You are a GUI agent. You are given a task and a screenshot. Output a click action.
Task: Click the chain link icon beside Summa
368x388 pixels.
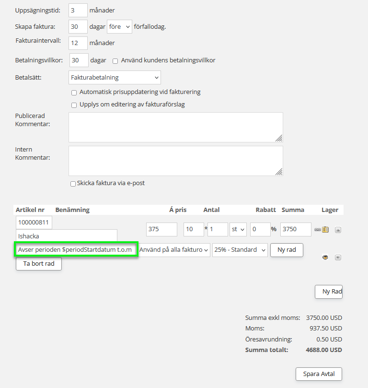pyautogui.click(x=317, y=229)
